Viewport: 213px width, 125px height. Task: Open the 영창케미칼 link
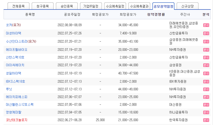point(14,112)
